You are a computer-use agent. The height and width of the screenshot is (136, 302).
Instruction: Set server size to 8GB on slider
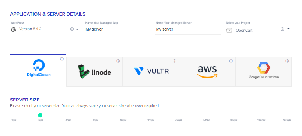pos(96,115)
